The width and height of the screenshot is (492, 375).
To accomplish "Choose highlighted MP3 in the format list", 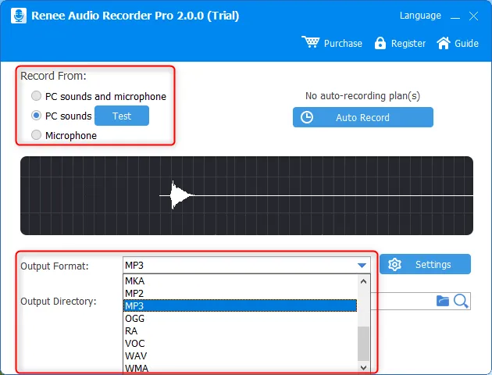I will pyautogui.click(x=240, y=305).
